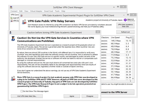
Task: Sort by Line Speed column header
Action: click(118, 37)
